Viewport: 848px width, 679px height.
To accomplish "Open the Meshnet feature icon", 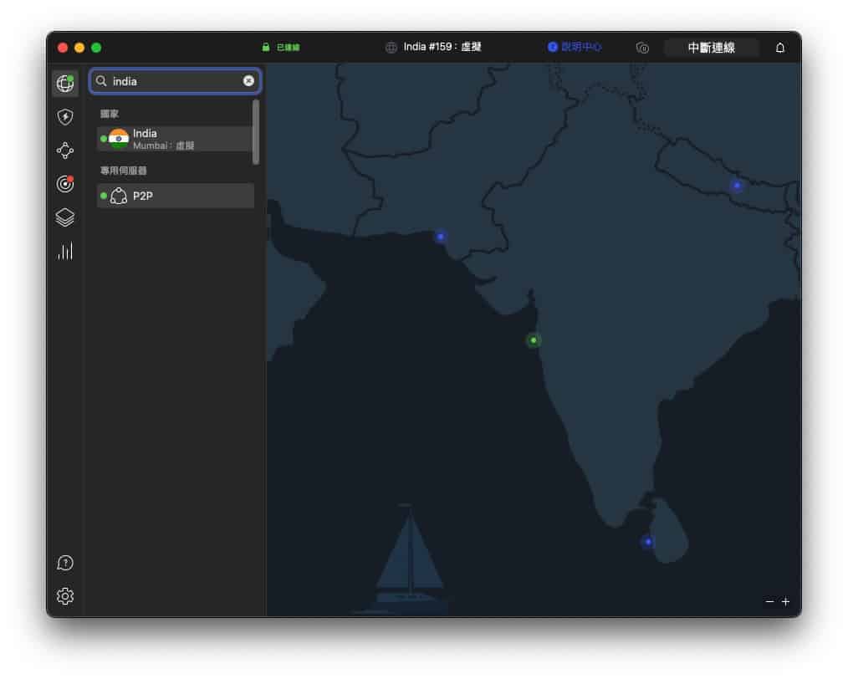I will click(65, 151).
